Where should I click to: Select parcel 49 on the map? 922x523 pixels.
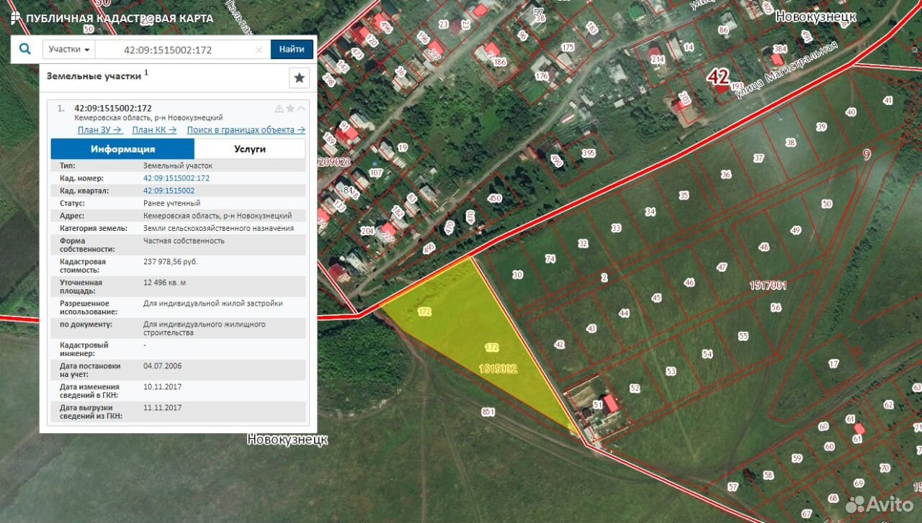795,231
